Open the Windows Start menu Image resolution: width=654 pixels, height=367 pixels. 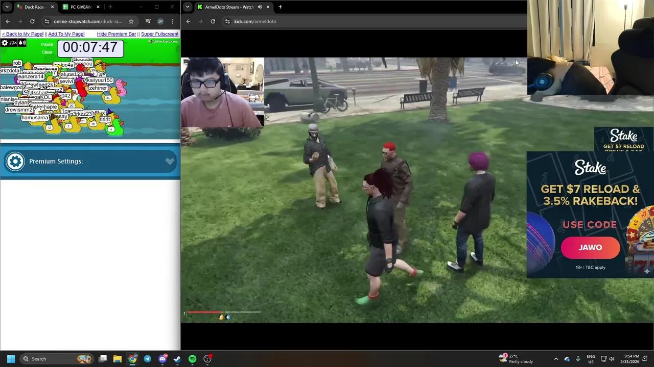tap(11, 359)
